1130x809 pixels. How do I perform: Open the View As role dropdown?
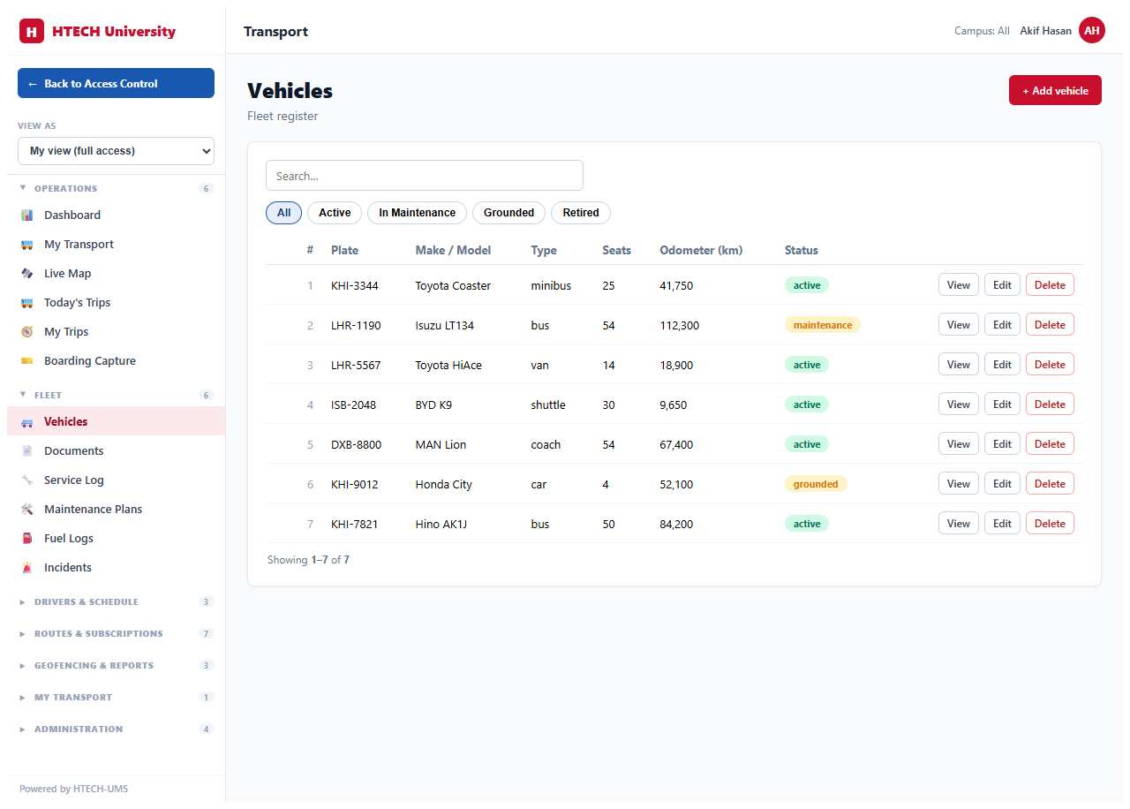point(116,151)
